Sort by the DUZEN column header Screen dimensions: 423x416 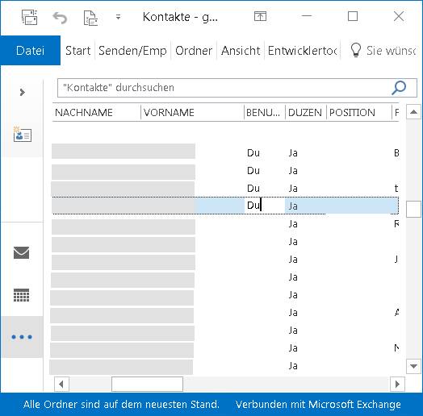click(306, 112)
